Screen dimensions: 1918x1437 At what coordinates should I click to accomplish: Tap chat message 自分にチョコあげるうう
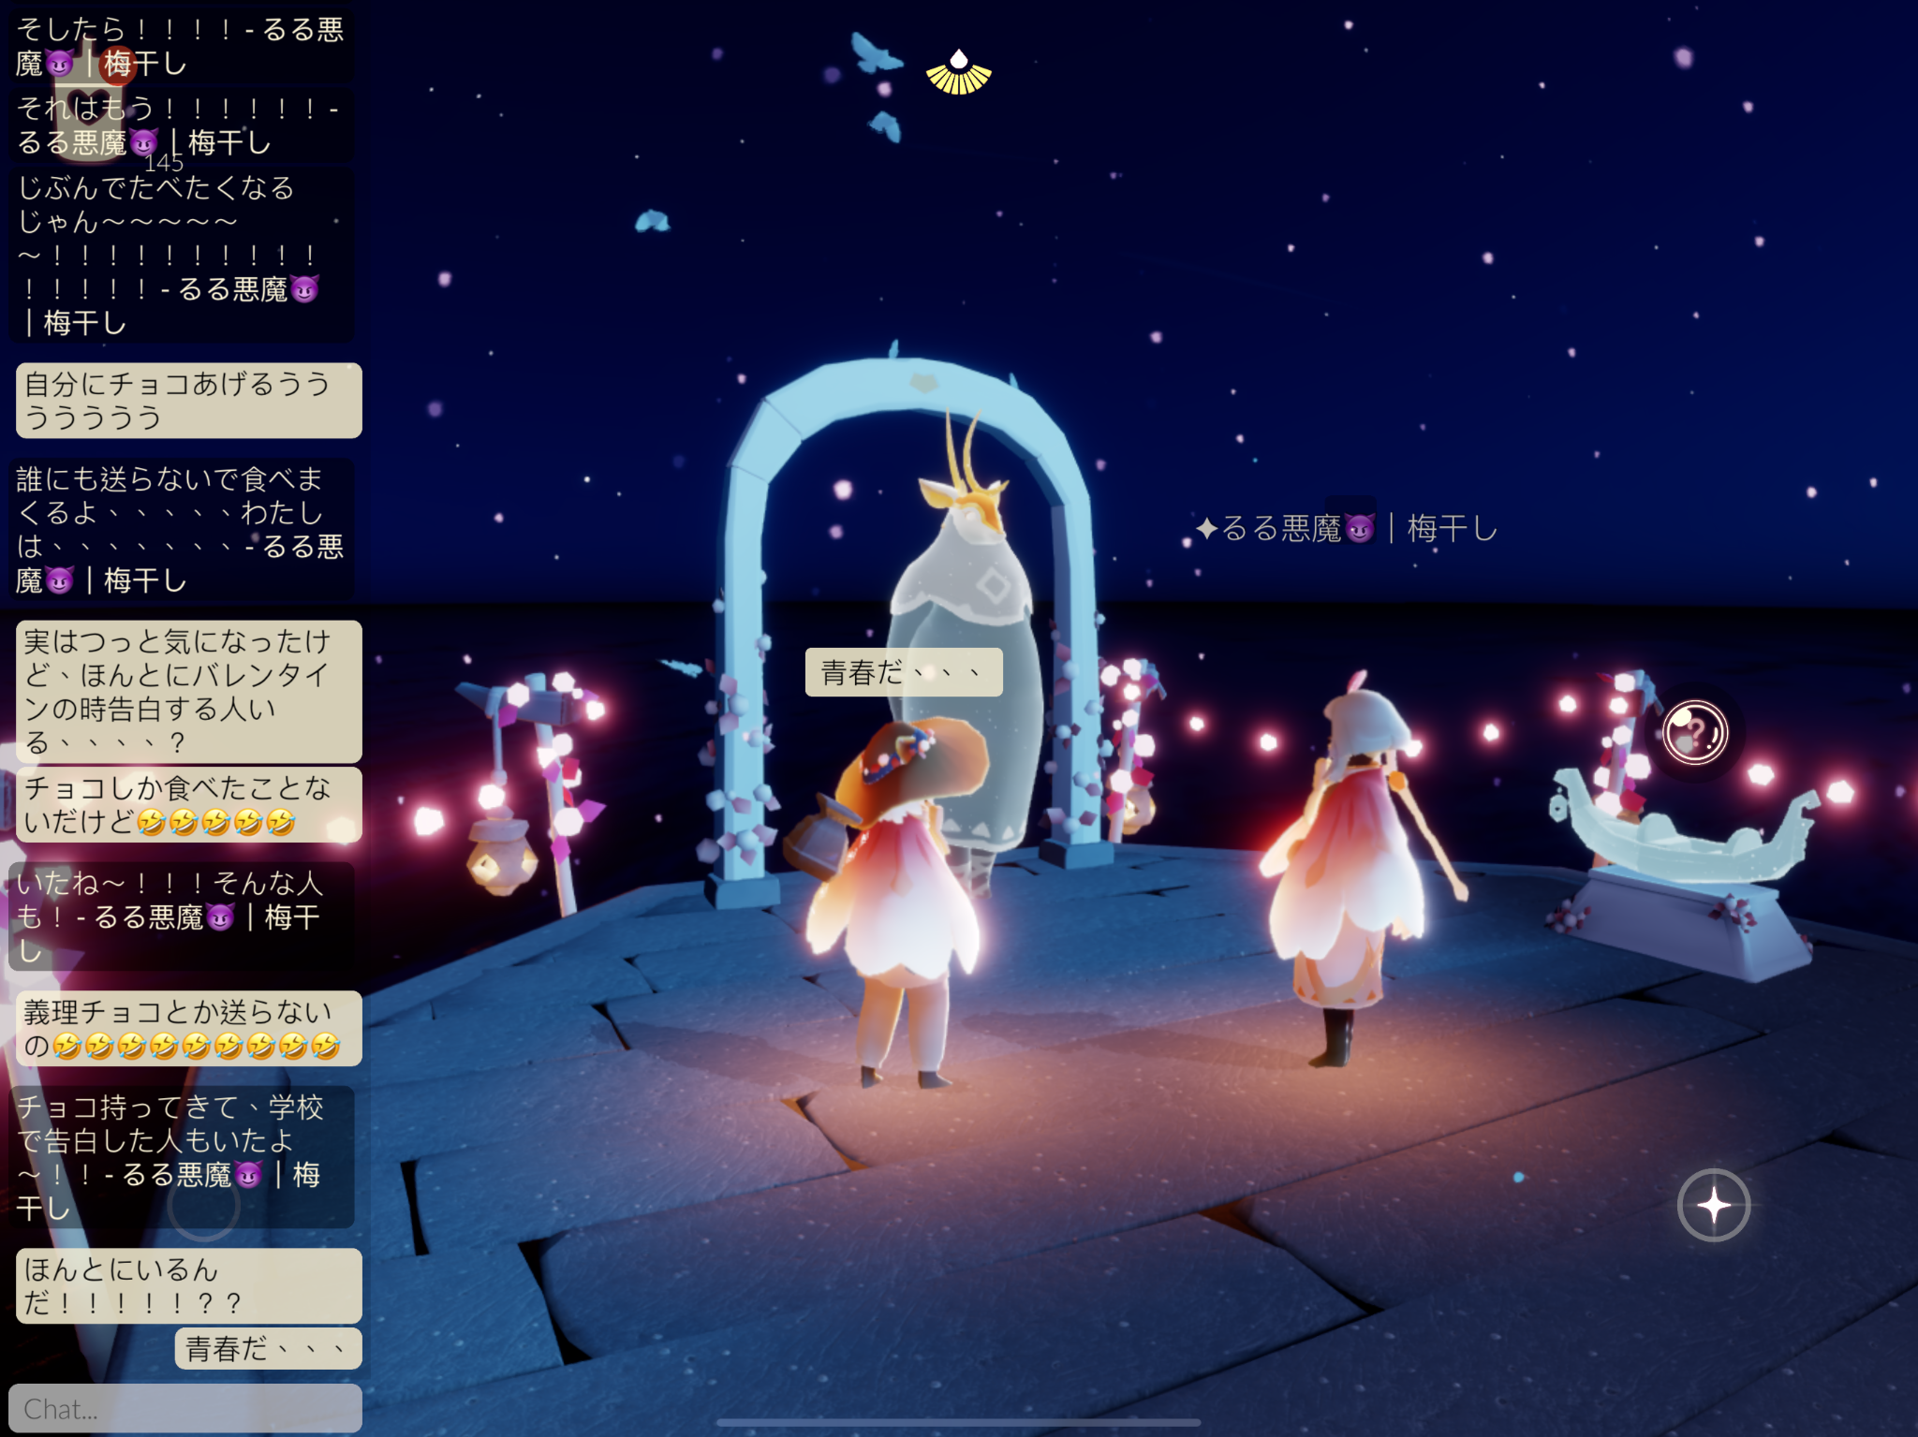tap(189, 401)
